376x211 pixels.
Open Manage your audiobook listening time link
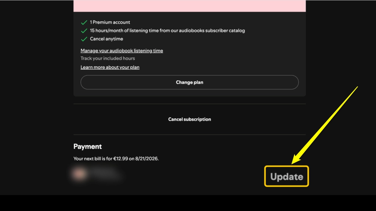pos(122,51)
